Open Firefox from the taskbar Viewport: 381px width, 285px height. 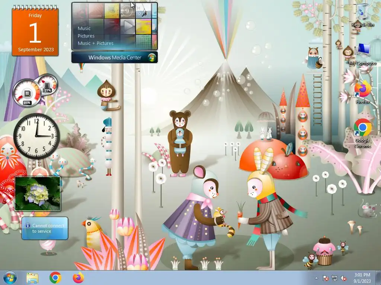[x=78, y=278]
